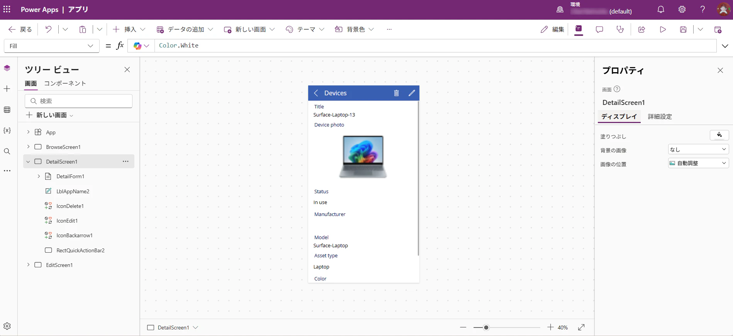Open variables icon in sidebar
This screenshot has width=733, height=336.
pos(7,130)
